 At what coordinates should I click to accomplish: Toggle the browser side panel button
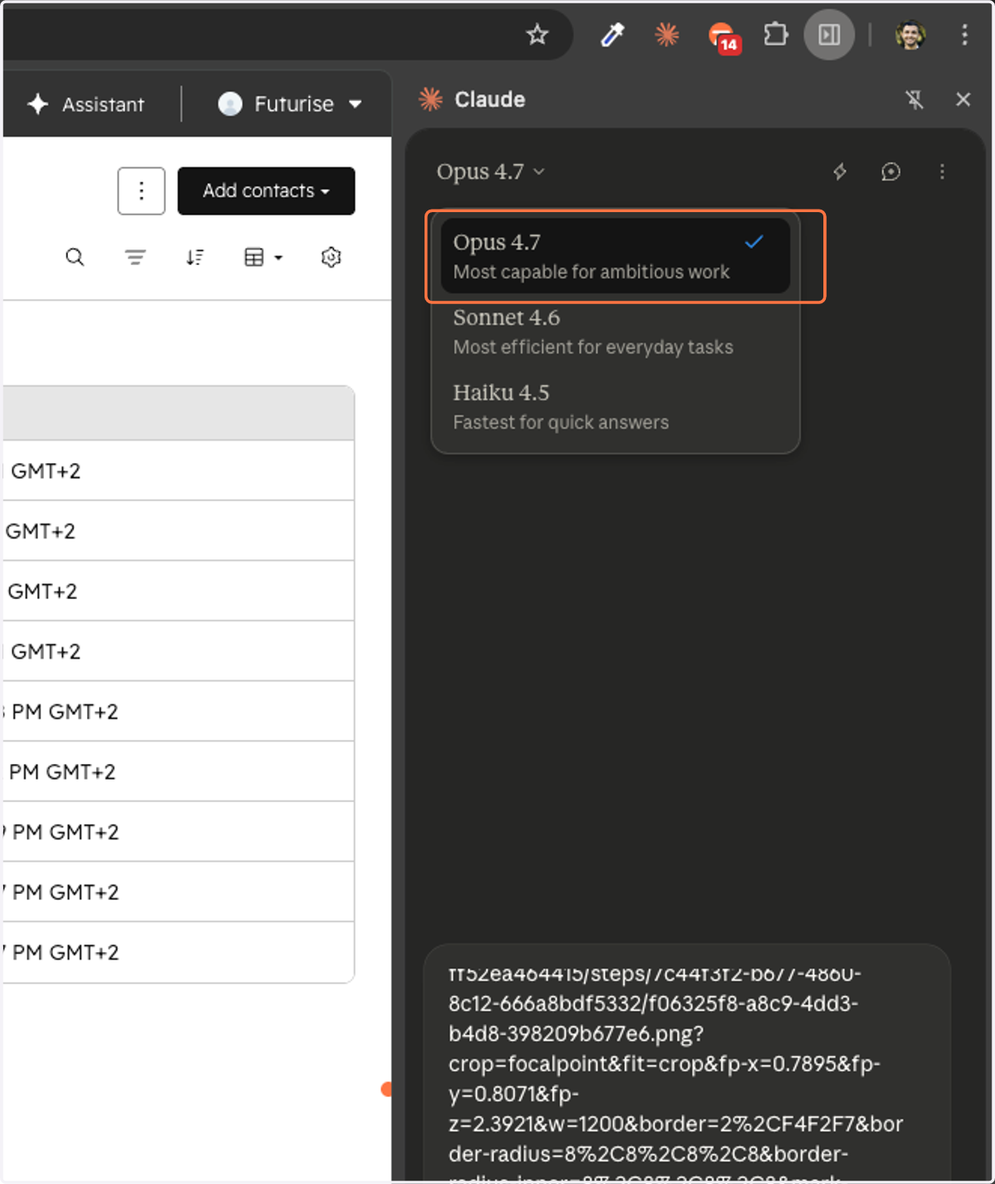click(829, 35)
